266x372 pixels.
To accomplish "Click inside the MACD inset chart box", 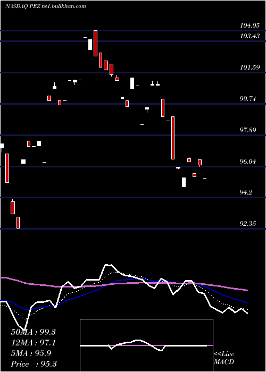I will click(146, 345).
